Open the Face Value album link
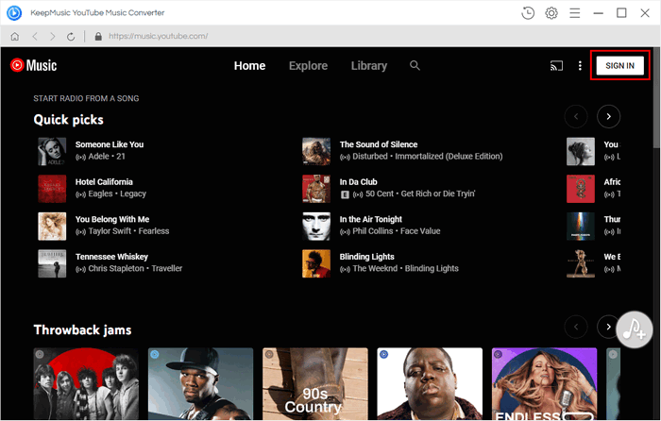The width and height of the screenshot is (661, 421). click(x=420, y=231)
